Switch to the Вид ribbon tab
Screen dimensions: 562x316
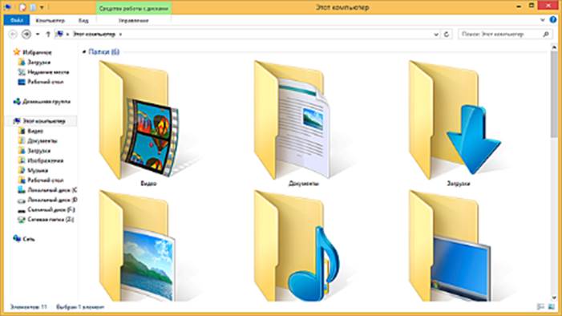tap(83, 20)
